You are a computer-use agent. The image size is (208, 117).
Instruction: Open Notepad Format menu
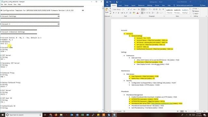point(10,4)
